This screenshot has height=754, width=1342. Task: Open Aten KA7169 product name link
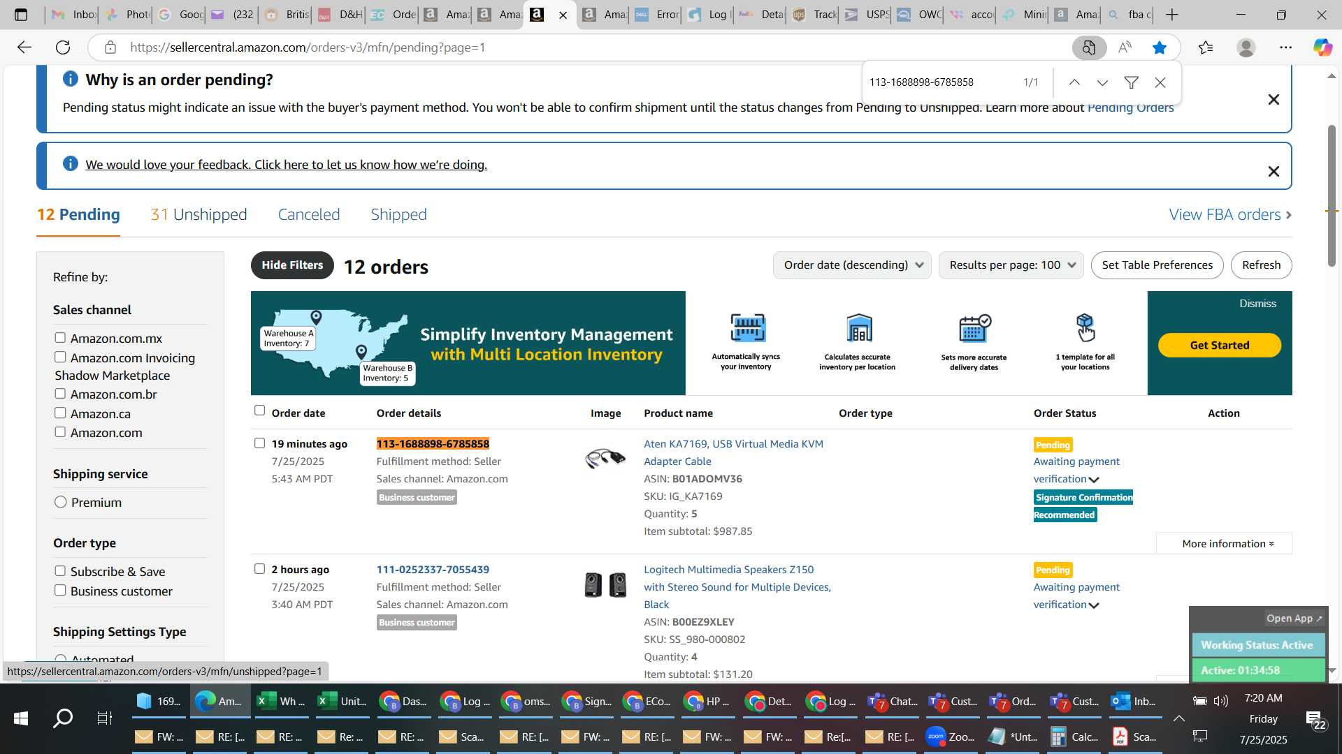[x=733, y=452]
